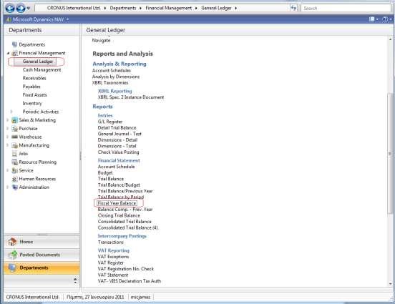The height and width of the screenshot is (304, 395).
Task: Click the Resource Planning icon
Action: coord(14,162)
